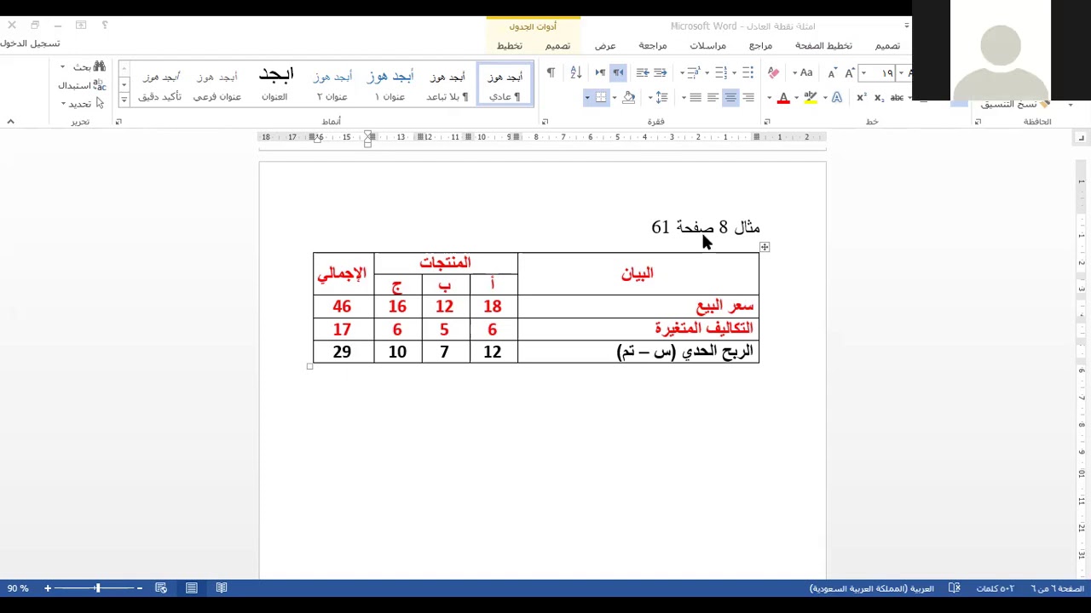Apply yellow text highlight color
Viewport: 1091px width, 613px height.
click(811, 98)
